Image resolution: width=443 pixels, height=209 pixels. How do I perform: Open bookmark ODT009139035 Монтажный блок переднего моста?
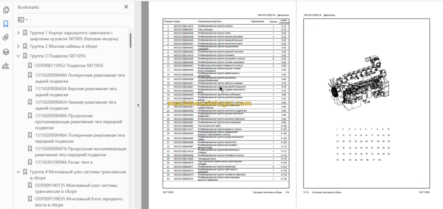[x=79, y=202]
